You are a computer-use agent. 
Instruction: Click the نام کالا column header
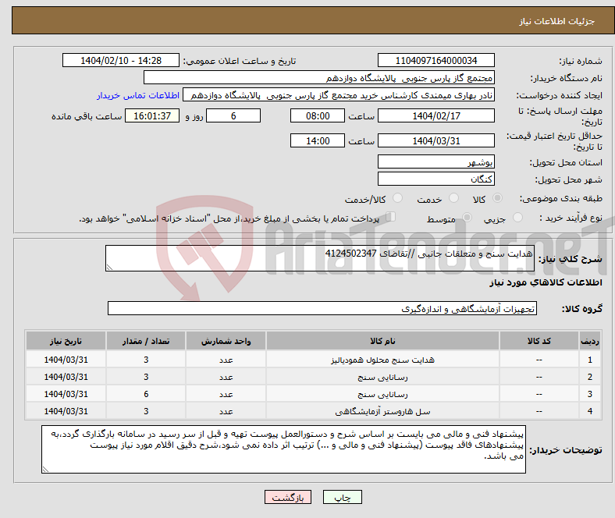pyautogui.click(x=382, y=341)
